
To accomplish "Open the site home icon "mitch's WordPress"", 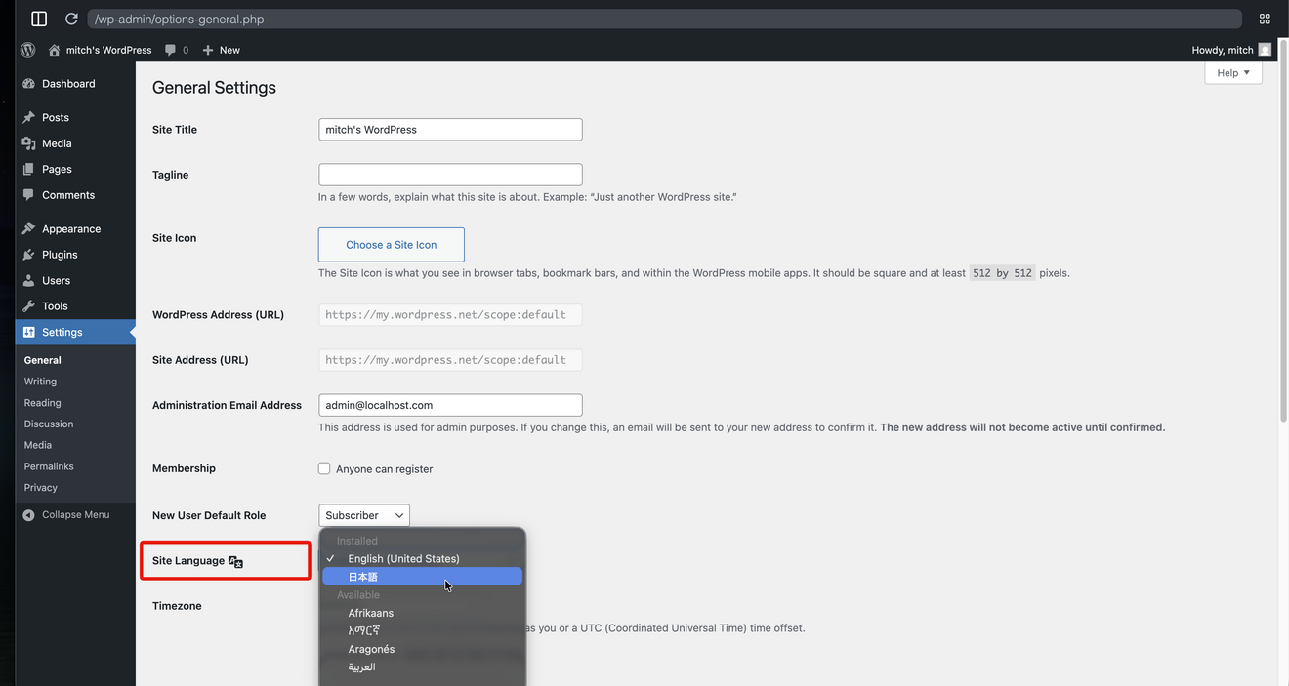I will [55, 50].
